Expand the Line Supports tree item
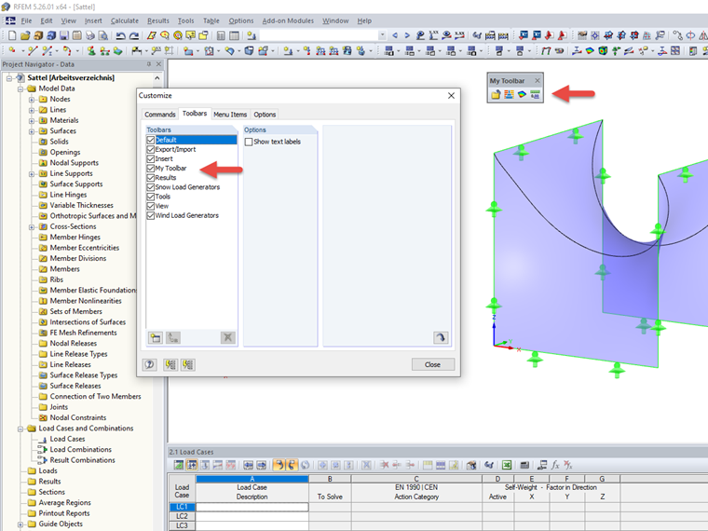 point(32,174)
